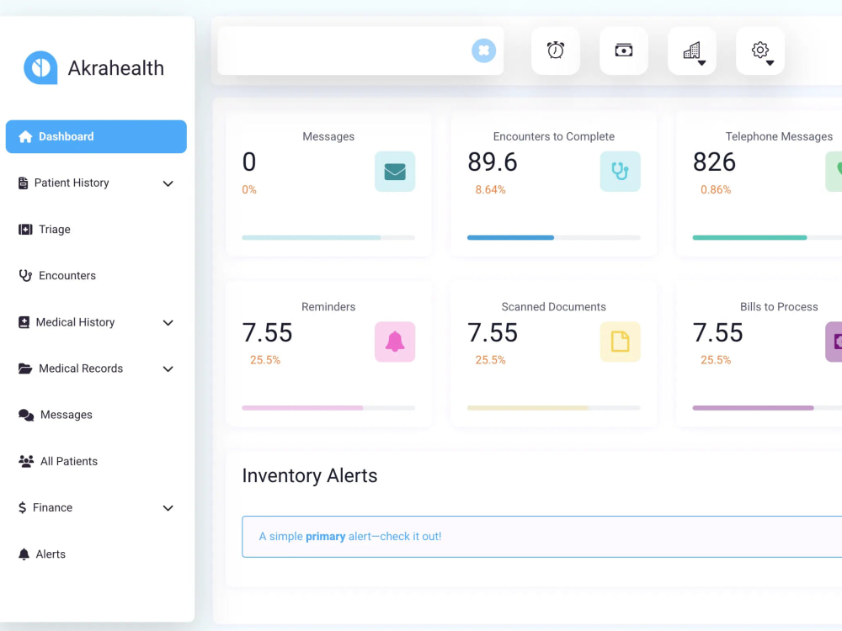This screenshot has width=842, height=631.
Task: Click the Medical Records folder icon
Action: 25,369
